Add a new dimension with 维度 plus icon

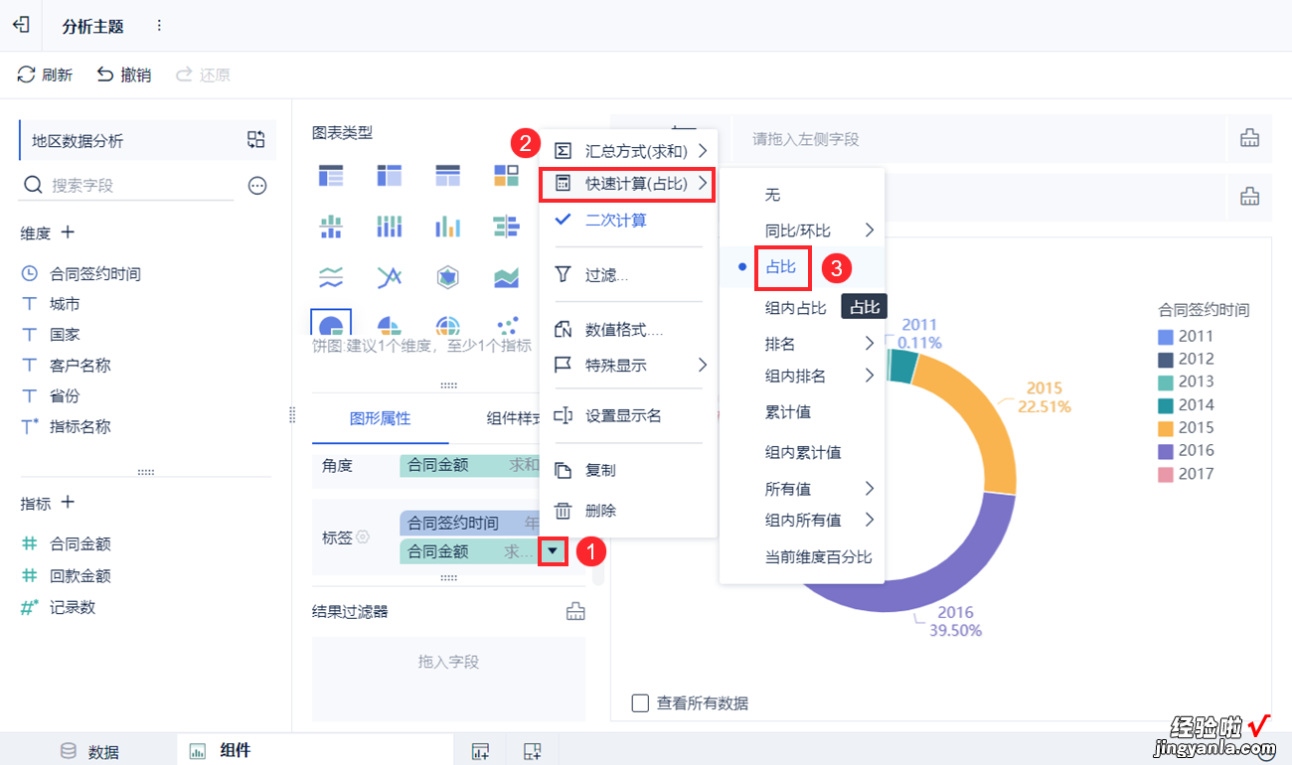coord(68,232)
